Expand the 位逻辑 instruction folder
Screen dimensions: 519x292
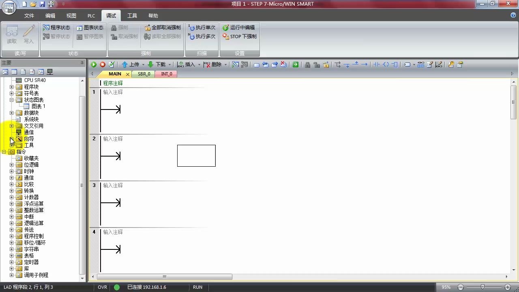11,165
